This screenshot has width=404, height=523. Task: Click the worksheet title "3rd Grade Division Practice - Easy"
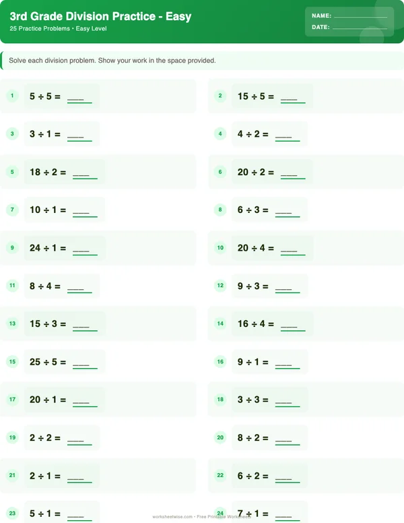click(101, 16)
